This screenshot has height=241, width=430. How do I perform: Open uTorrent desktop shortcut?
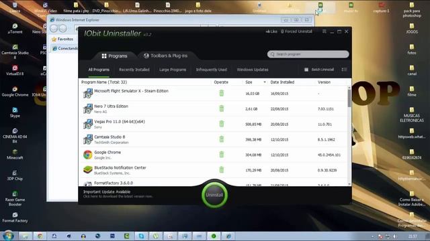point(15,28)
